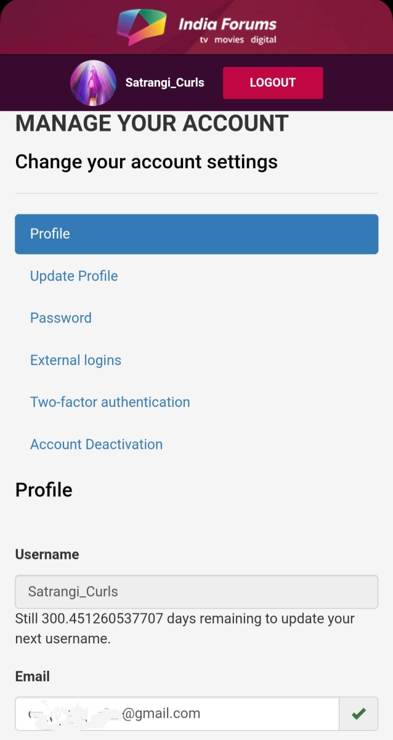Log out using the LOGOUT button
The width and height of the screenshot is (393, 740).
pyautogui.click(x=273, y=83)
